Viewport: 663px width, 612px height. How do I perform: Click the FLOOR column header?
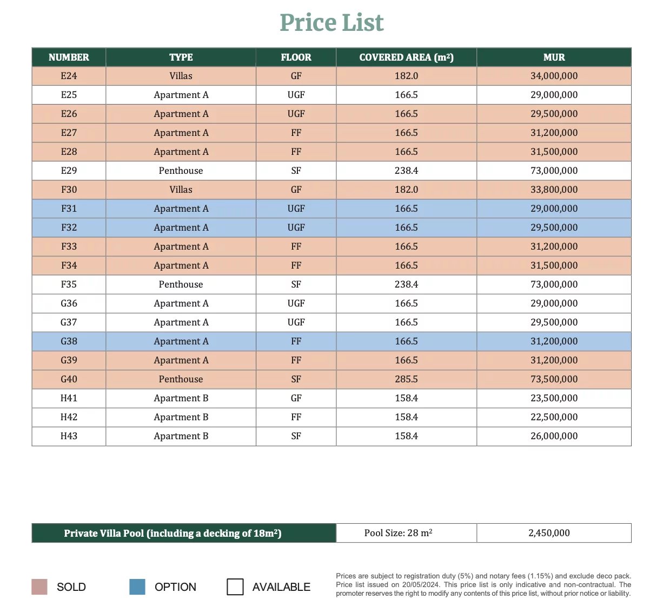(x=296, y=57)
